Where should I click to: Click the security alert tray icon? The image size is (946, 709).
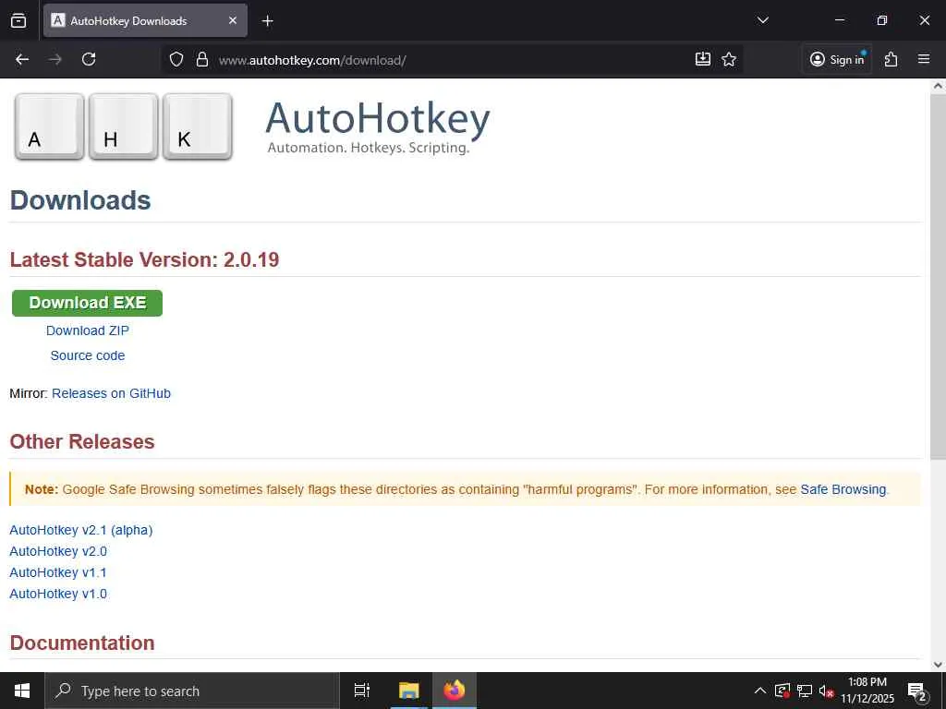point(782,691)
